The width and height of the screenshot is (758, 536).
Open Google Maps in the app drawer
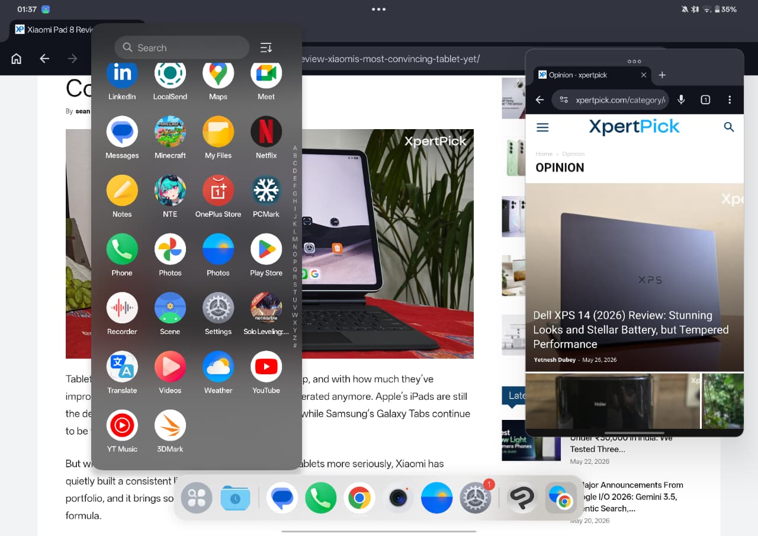218,73
